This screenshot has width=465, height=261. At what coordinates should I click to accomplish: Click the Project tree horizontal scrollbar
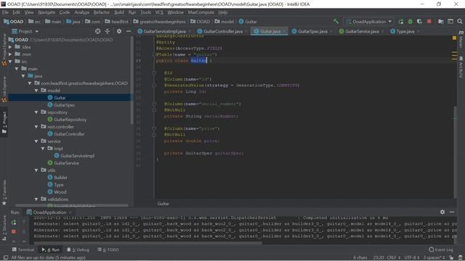[x=72, y=205]
